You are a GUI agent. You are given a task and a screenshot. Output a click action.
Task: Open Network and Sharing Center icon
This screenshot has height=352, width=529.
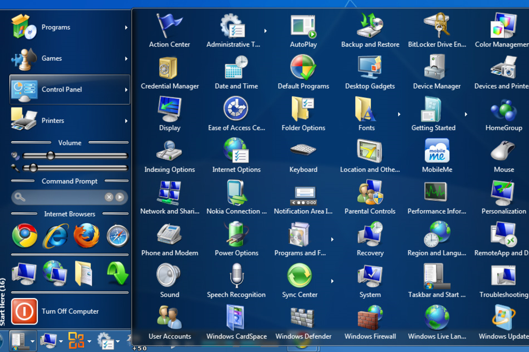tap(170, 193)
